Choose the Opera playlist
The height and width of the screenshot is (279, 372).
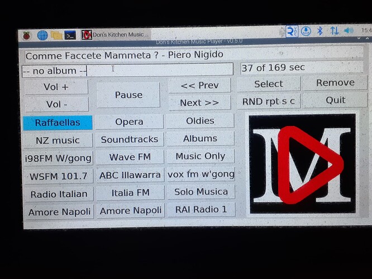(x=129, y=122)
